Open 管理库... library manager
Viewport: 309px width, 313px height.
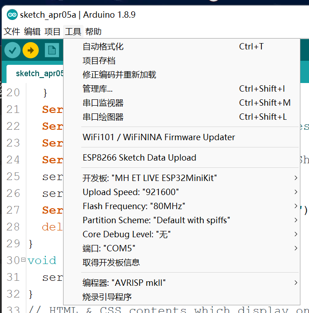(x=181, y=89)
